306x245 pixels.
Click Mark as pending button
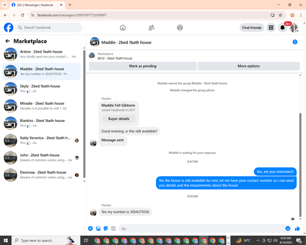click(x=143, y=66)
